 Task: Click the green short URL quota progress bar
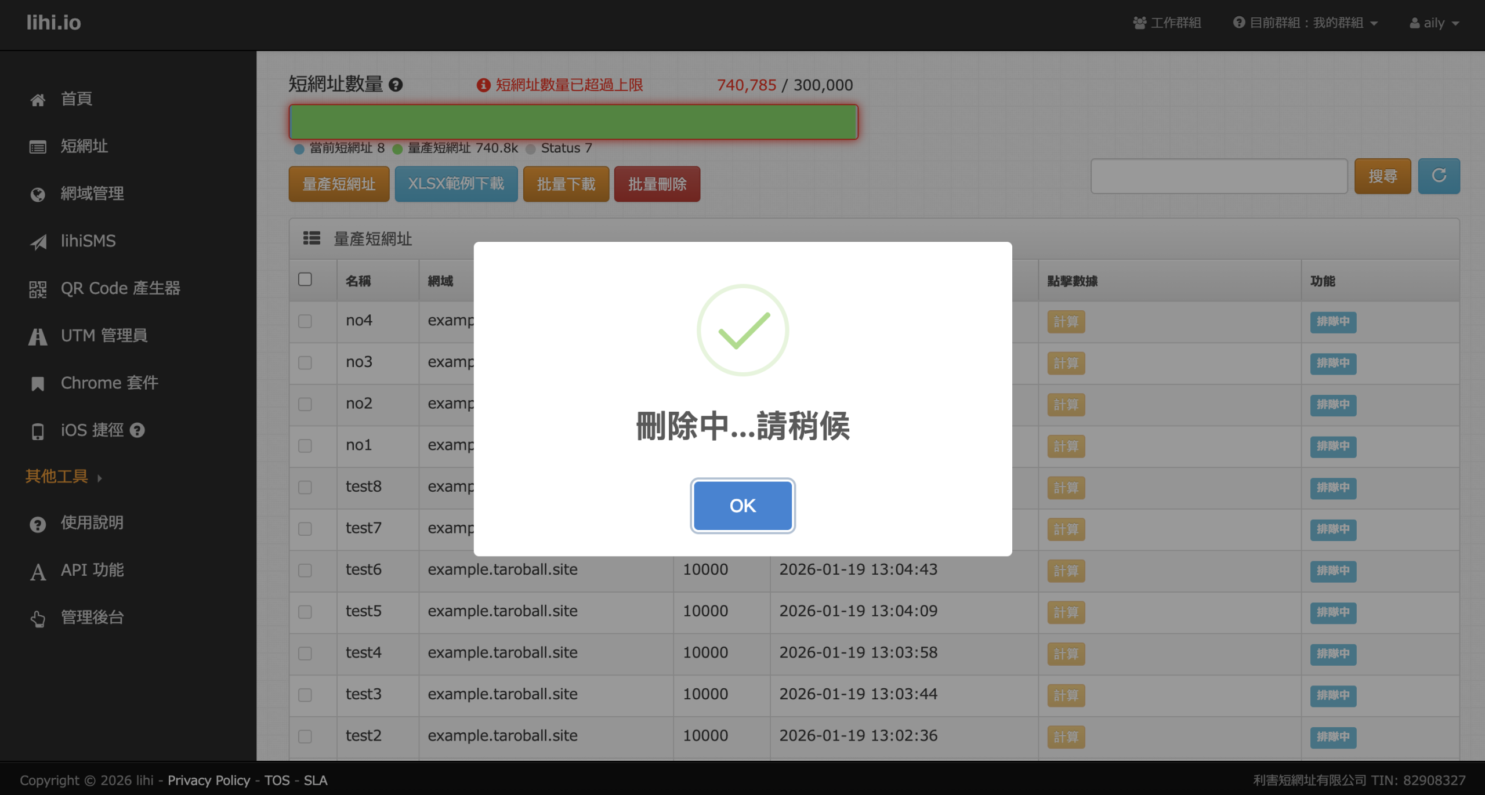tap(573, 122)
